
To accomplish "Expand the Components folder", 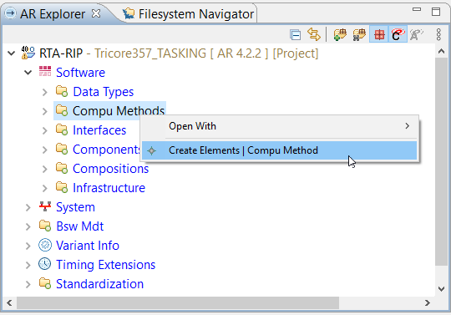I will 44,150.
